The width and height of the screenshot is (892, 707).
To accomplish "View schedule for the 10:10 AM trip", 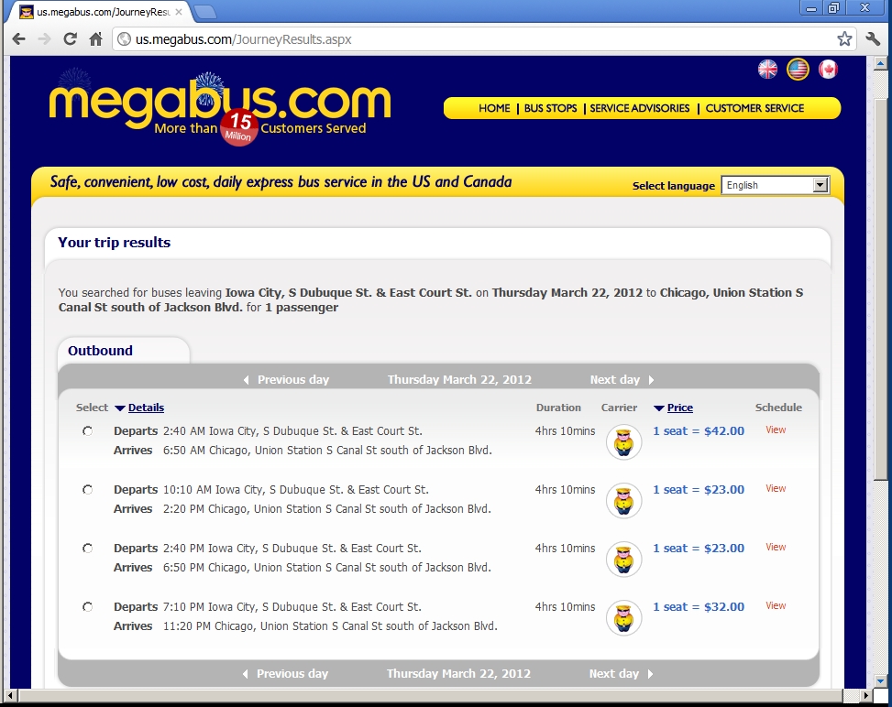I will [776, 488].
